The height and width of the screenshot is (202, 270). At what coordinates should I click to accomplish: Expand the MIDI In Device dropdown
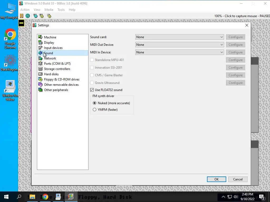pyautogui.click(x=179, y=52)
